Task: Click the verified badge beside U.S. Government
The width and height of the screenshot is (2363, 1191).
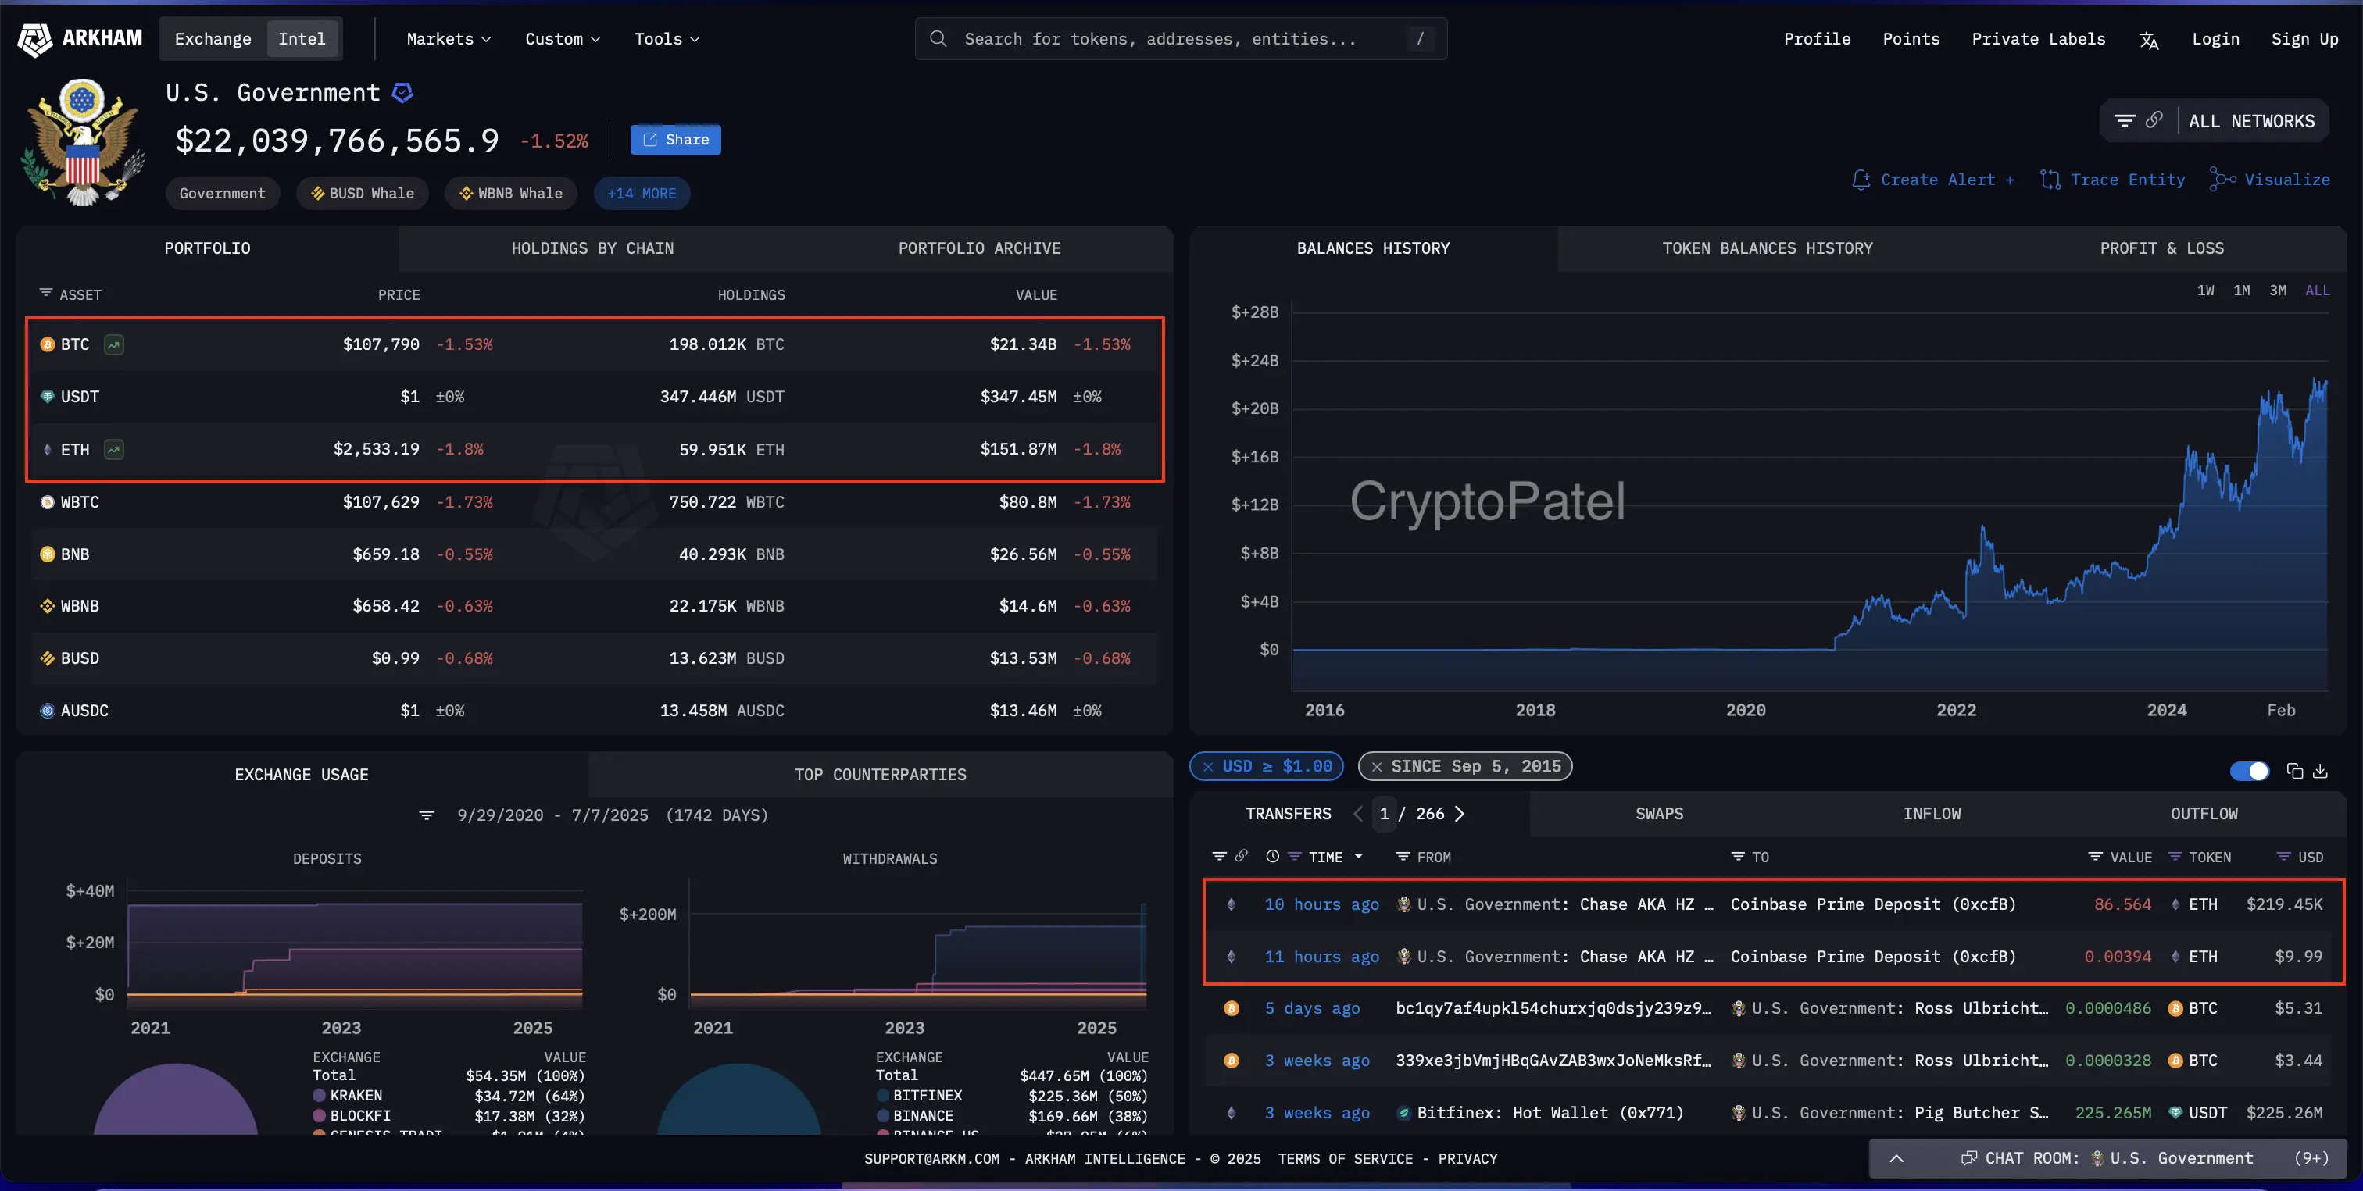Action: 402,93
